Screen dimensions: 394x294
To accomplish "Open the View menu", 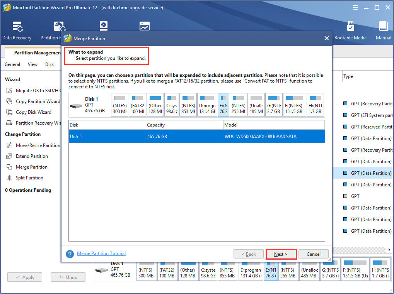I will tap(33, 64).
